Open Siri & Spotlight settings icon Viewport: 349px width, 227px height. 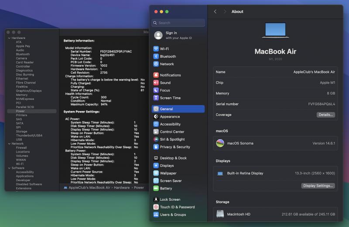click(156, 139)
